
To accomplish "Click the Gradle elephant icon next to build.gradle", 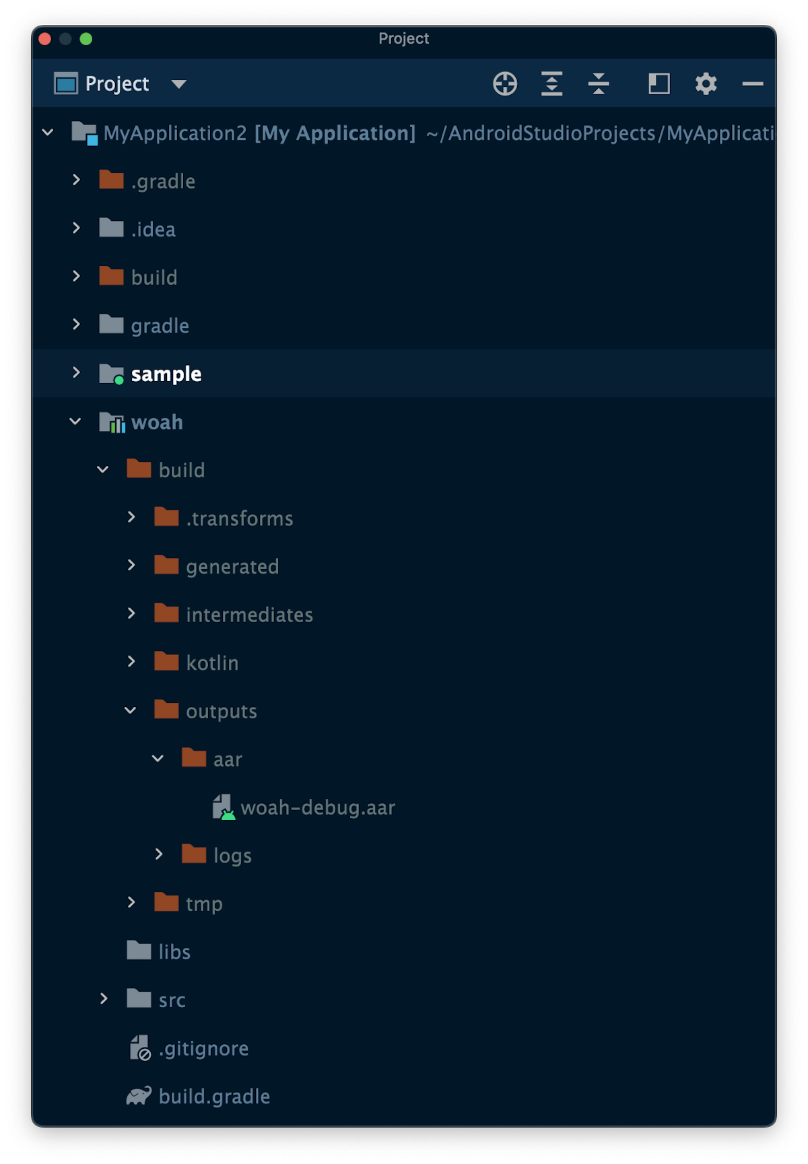I will click(139, 1095).
